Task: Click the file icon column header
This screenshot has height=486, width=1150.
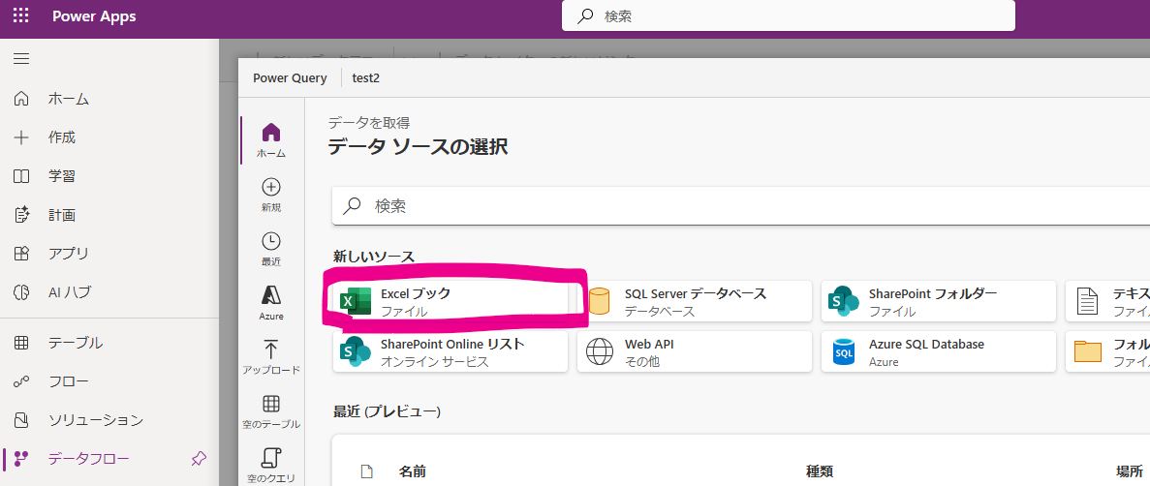Action: (367, 471)
